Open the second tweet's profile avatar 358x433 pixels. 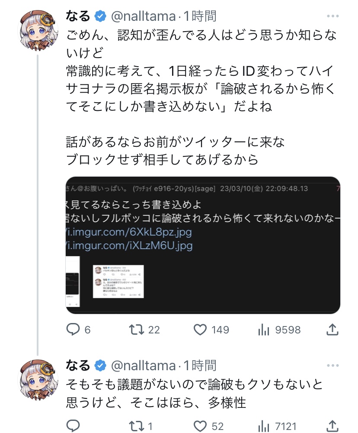38,380
